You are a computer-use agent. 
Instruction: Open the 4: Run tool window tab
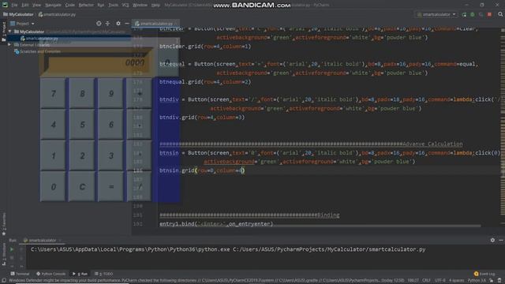tap(80, 274)
